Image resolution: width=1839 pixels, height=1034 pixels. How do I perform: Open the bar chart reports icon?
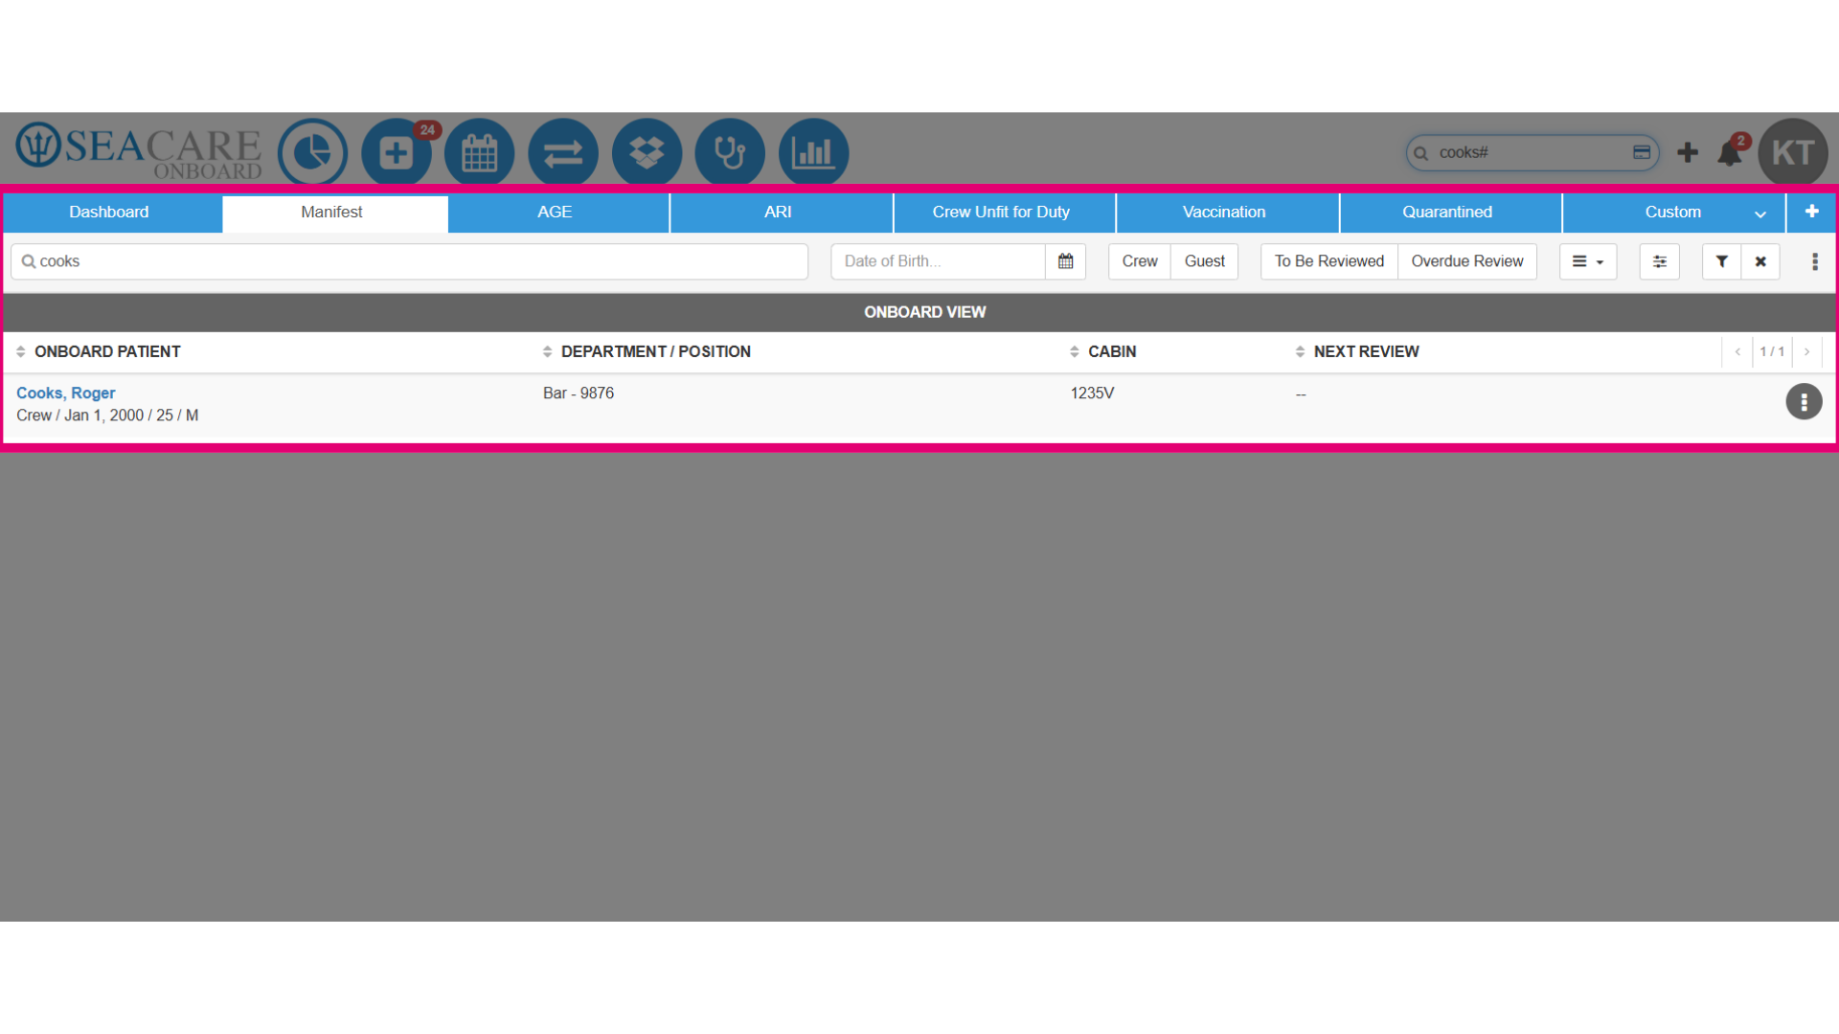814,152
